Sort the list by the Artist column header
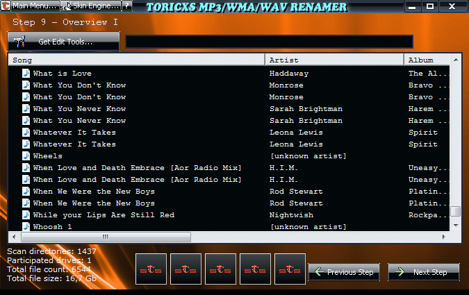 tap(334, 60)
